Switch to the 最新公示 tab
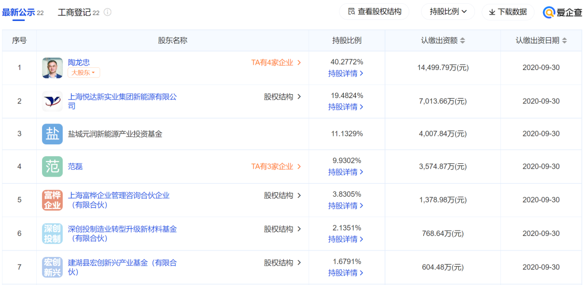This screenshot has width=583, height=285. [23, 12]
